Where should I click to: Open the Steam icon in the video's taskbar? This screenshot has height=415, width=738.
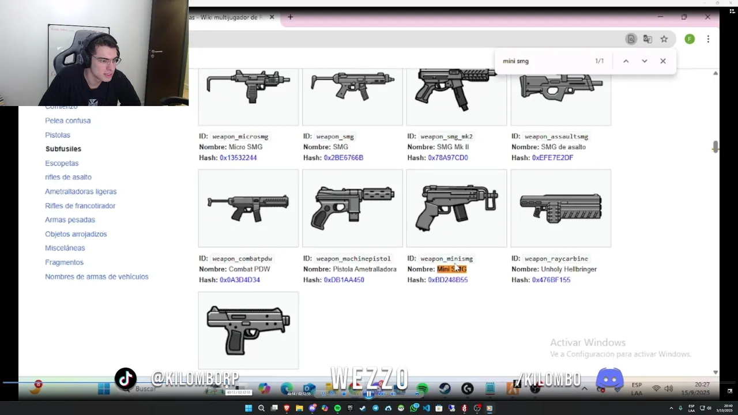(x=445, y=389)
